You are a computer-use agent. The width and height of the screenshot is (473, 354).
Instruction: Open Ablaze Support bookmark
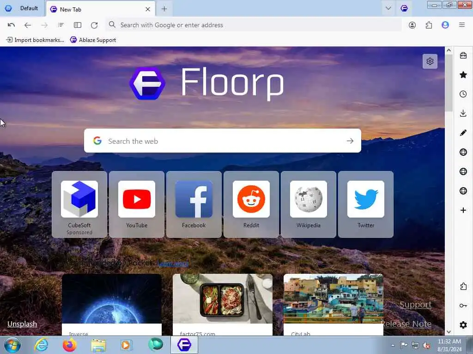pos(93,40)
